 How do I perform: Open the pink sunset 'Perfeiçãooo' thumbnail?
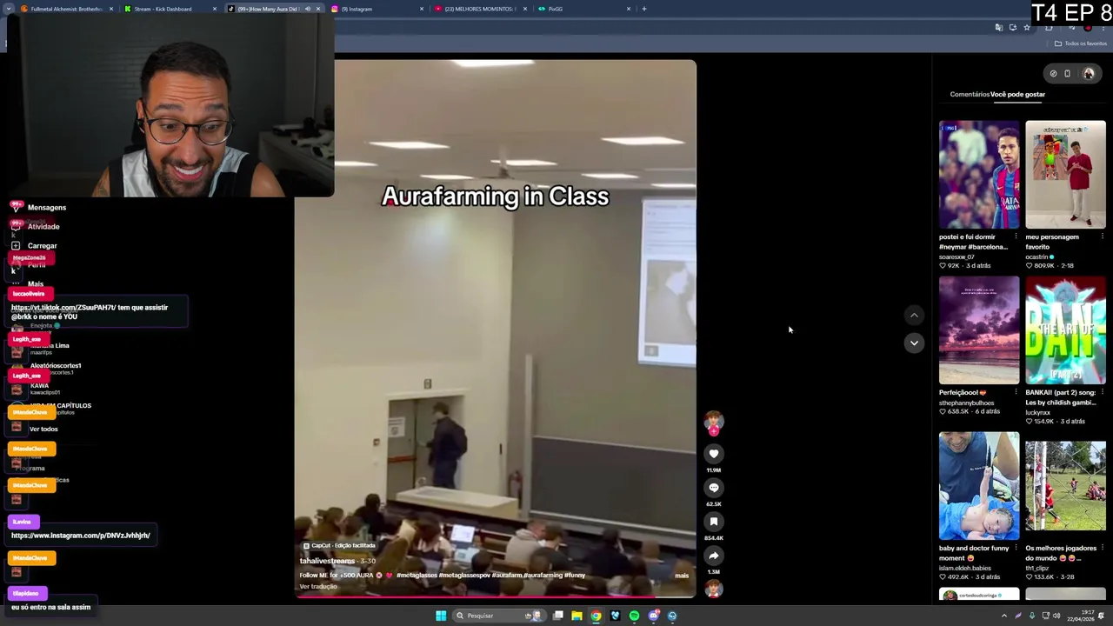point(979,330)
